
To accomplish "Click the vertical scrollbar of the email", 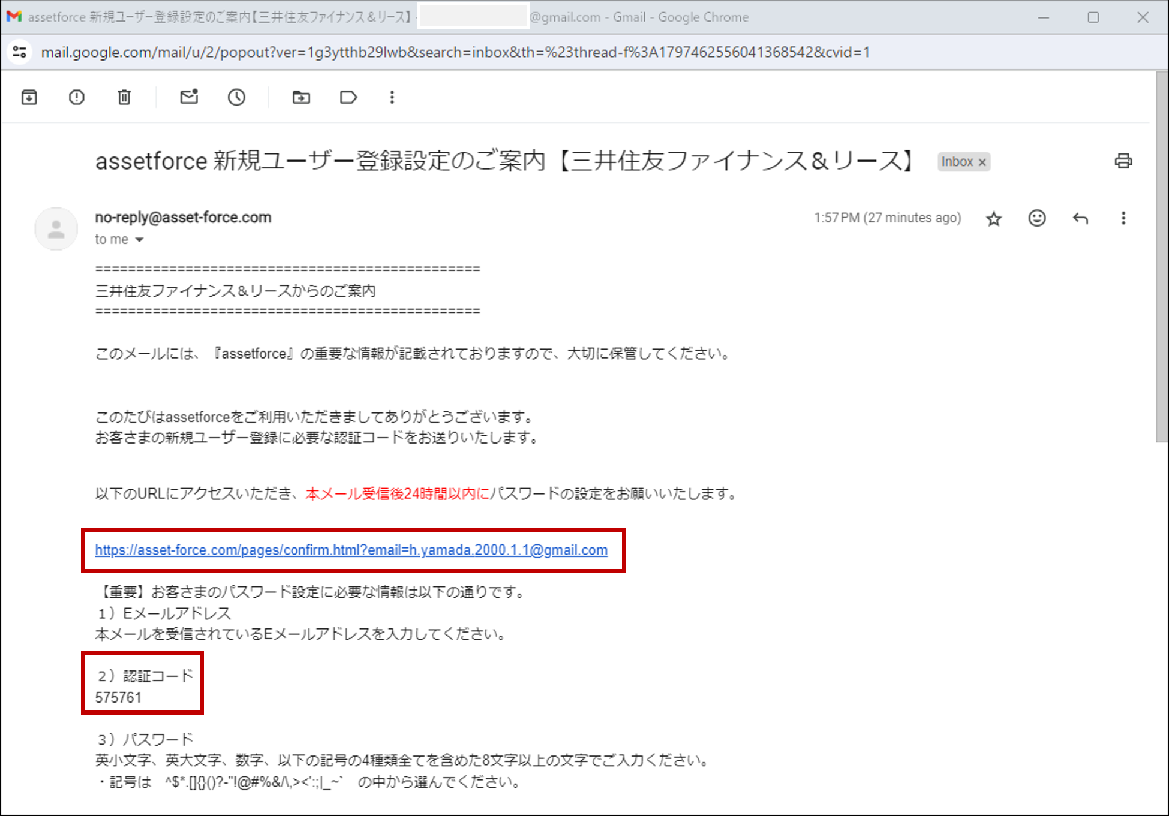I will (1162, 258).
